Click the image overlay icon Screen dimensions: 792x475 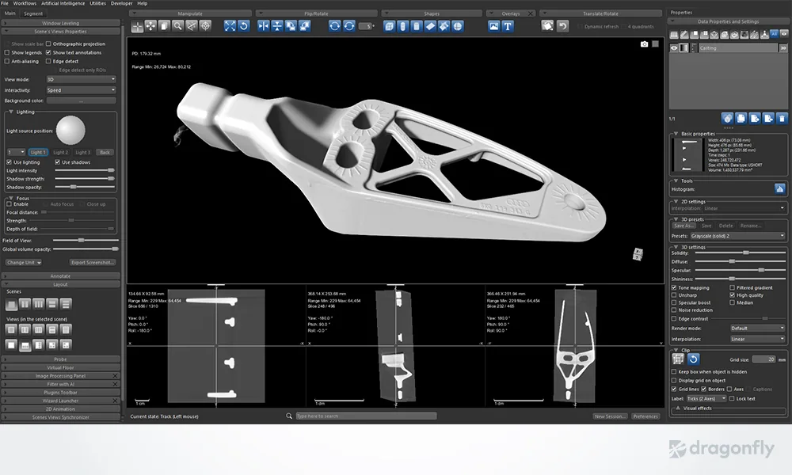494,26
